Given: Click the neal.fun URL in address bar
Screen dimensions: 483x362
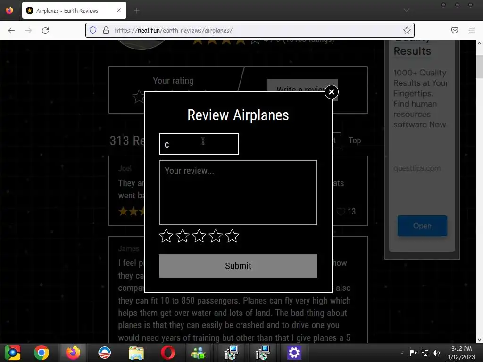Looking at the screenshot, I should (x=174, y=30).
